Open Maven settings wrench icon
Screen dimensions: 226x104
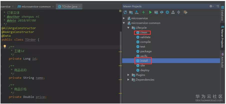[x=185, y=12]
